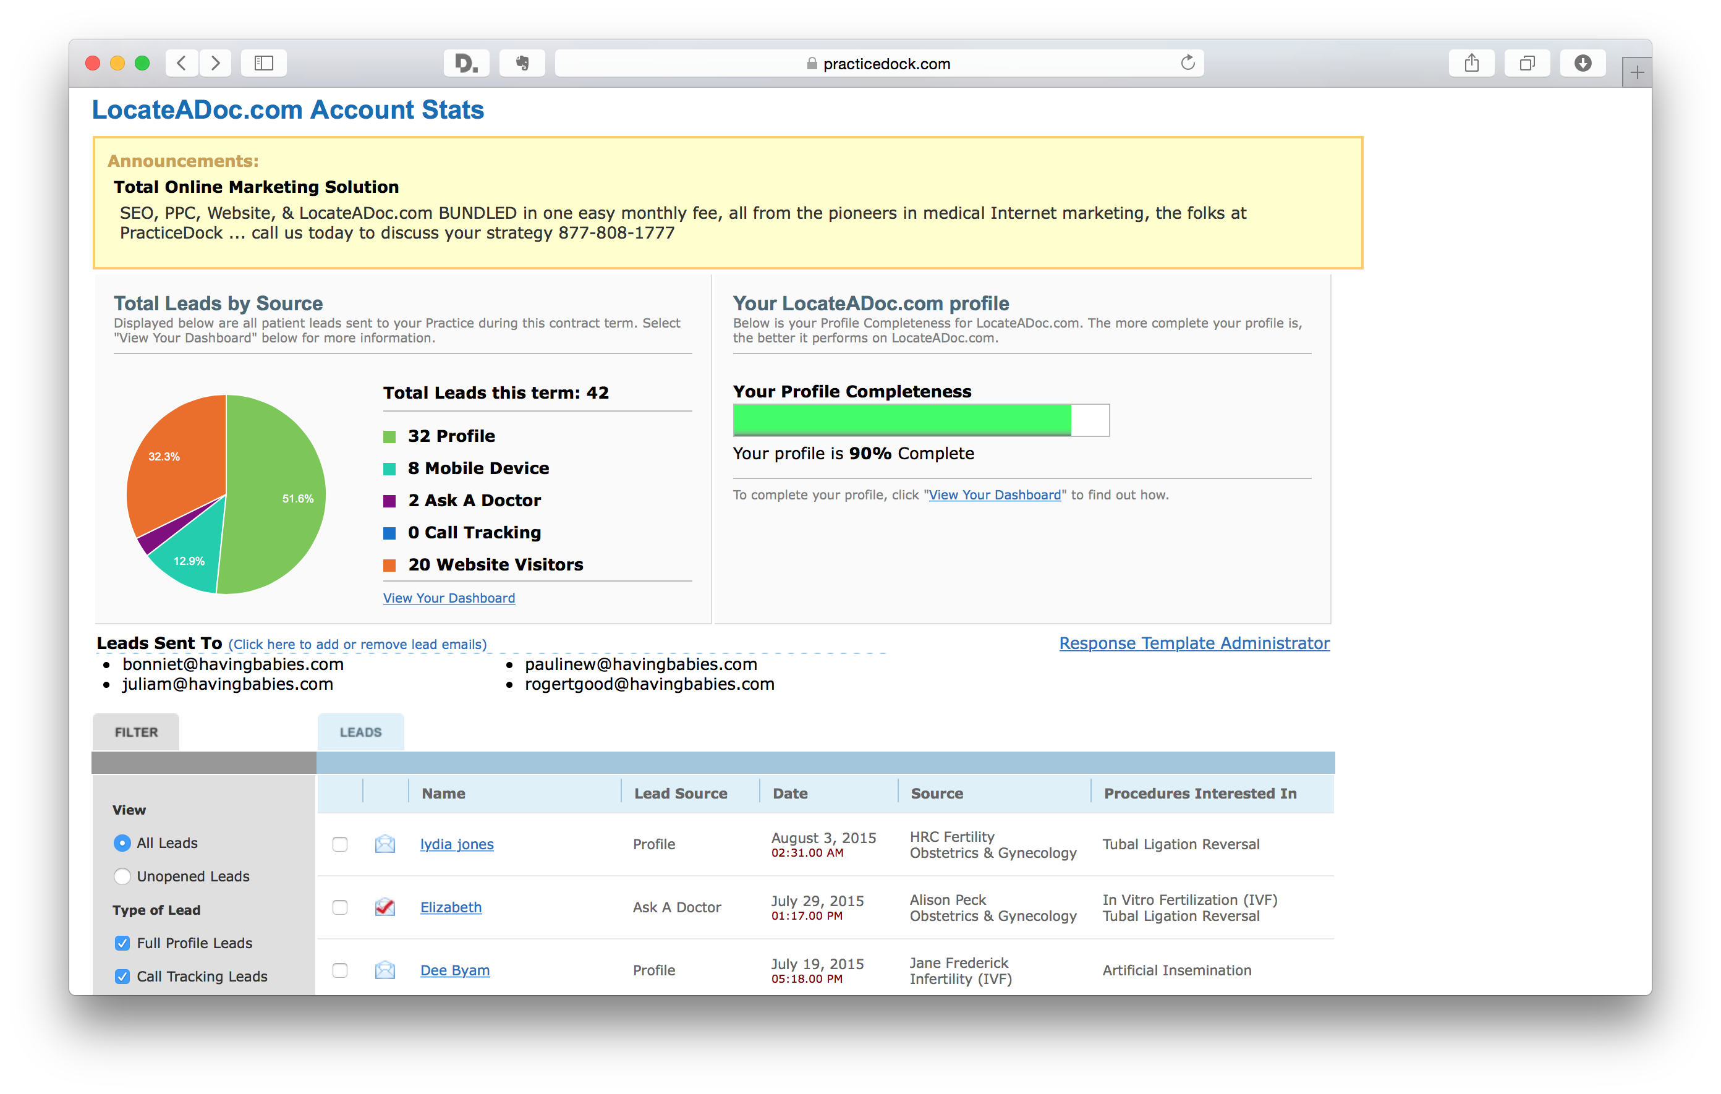Image resolution: width=1721 pixels, height=1094 pixels.
Task: Toggle the Safari sidebar icon
Action: point(264,63)
